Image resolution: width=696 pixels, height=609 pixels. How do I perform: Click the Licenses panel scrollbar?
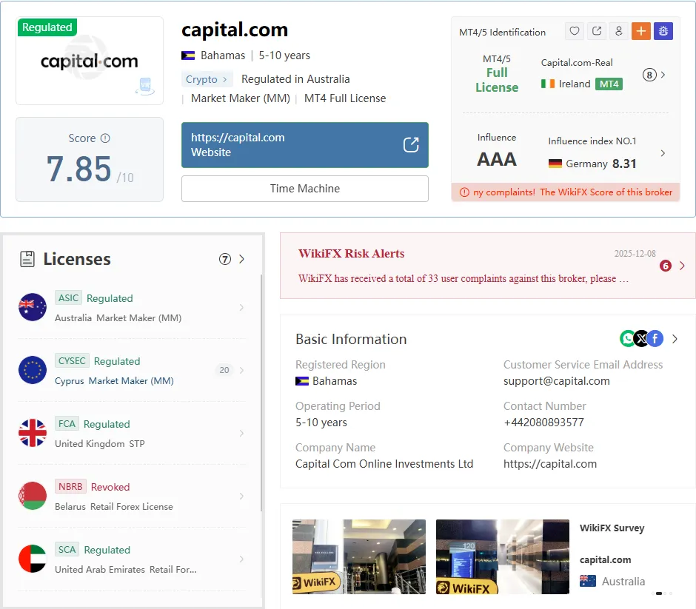point(261,392)
